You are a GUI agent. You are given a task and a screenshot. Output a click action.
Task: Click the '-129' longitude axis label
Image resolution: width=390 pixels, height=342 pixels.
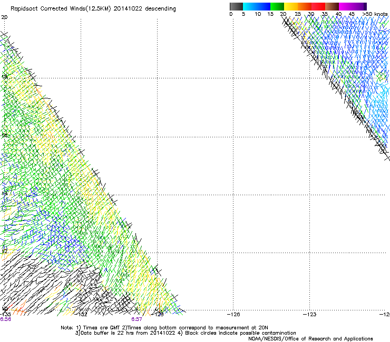point(158,315)
